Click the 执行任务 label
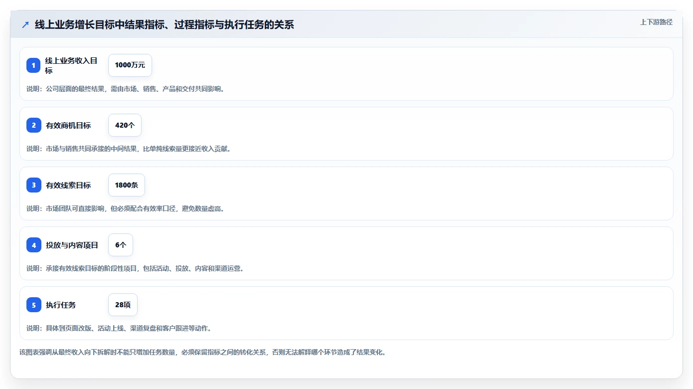The image size is (693, 389). pos(61,305)
